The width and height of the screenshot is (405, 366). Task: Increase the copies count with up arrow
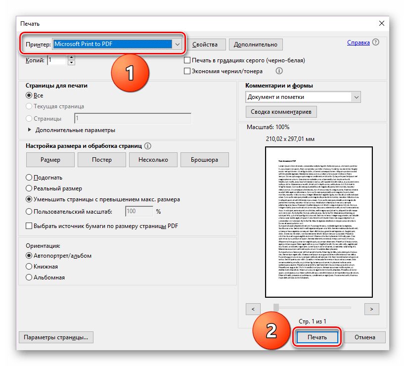coord(71,57)
